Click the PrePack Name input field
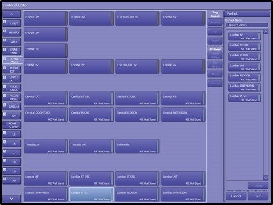Image resolution: width=273 pixels, height=205 pixels. (x=247, y=25)
